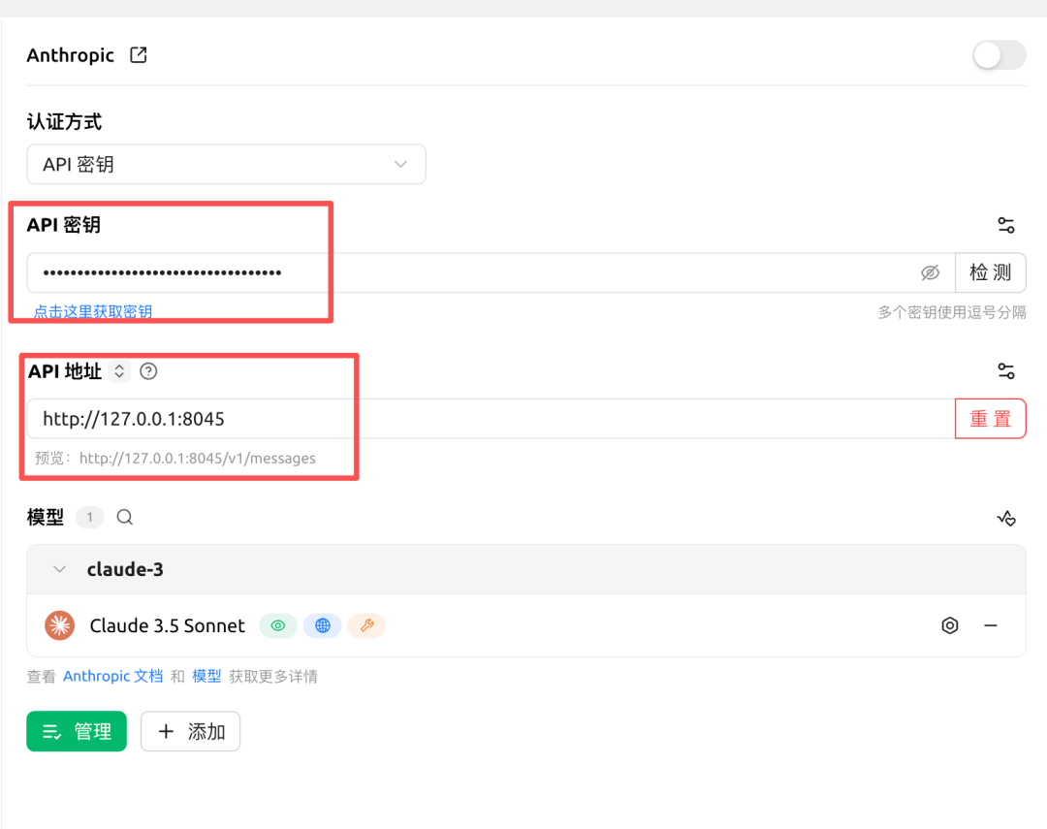Image resolution: width=1047 pixels, height=829 pixels.
Task: Switch API address type with up-down selector
Action: click(x=119, y=371)
